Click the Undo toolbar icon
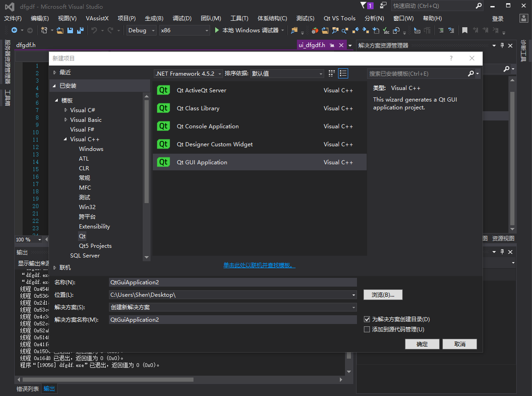Image resolution: width=532 pixels, height=396 pixels. point(94,30)
